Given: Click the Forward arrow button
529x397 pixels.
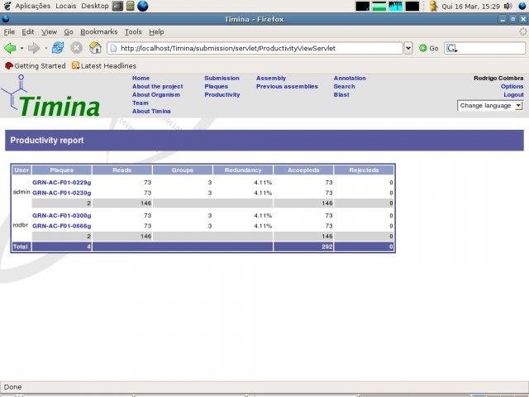Looking at the screenshot, I should (x=34, y=48).
